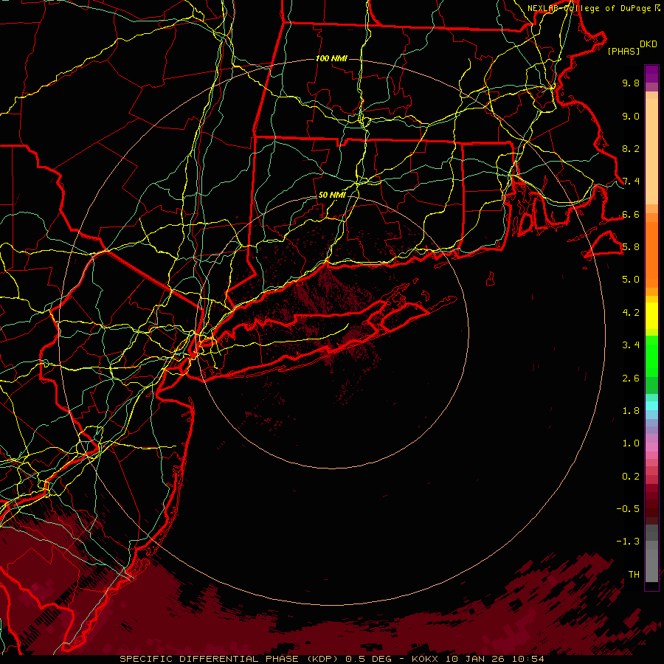This screenshot has height=664, width=664.
Task: Pick the cyan band of the color bar
Action: [651, 405]
